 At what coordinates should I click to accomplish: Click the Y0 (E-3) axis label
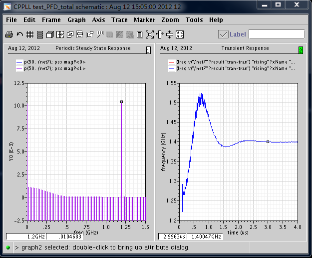point(11,151)
